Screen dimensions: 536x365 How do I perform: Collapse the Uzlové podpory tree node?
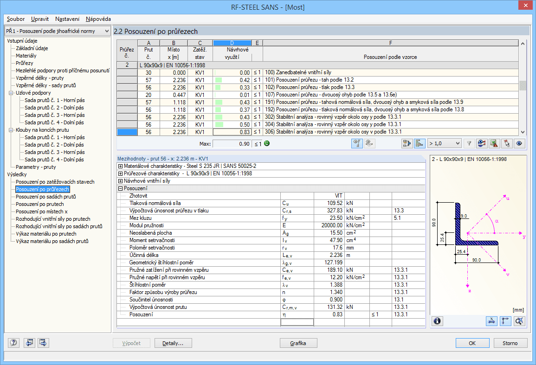(x=11, y=93)
